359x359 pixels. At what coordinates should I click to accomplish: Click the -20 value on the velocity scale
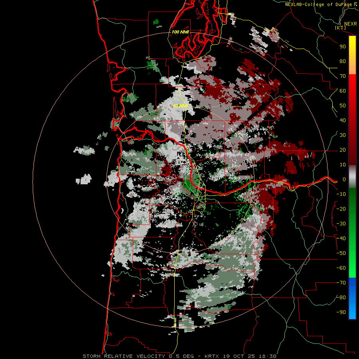coord(341,209)
